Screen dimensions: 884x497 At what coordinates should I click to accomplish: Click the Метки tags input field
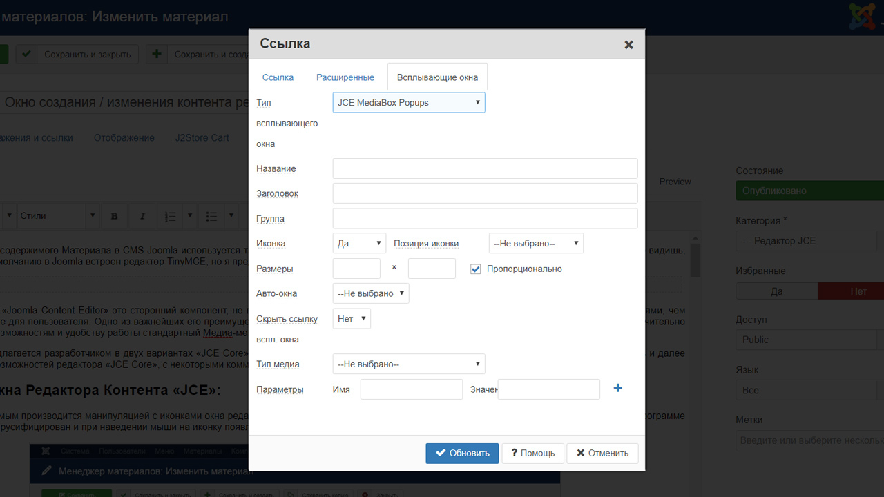tap(809, 440)
